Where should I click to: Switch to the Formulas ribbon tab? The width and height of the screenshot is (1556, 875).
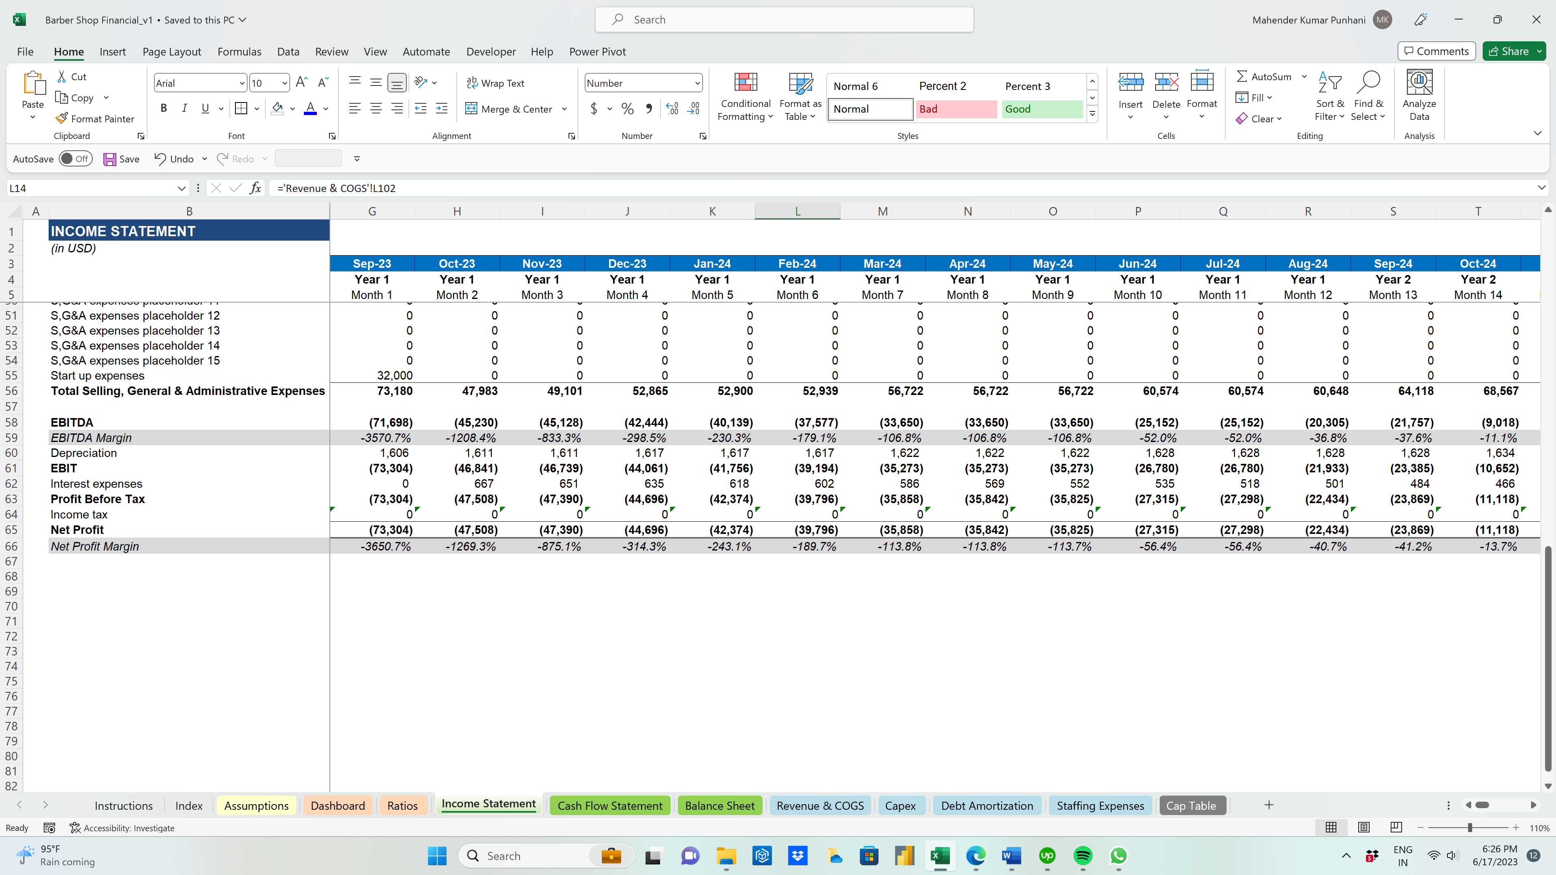pyautogui.click(x=239, y=51)
